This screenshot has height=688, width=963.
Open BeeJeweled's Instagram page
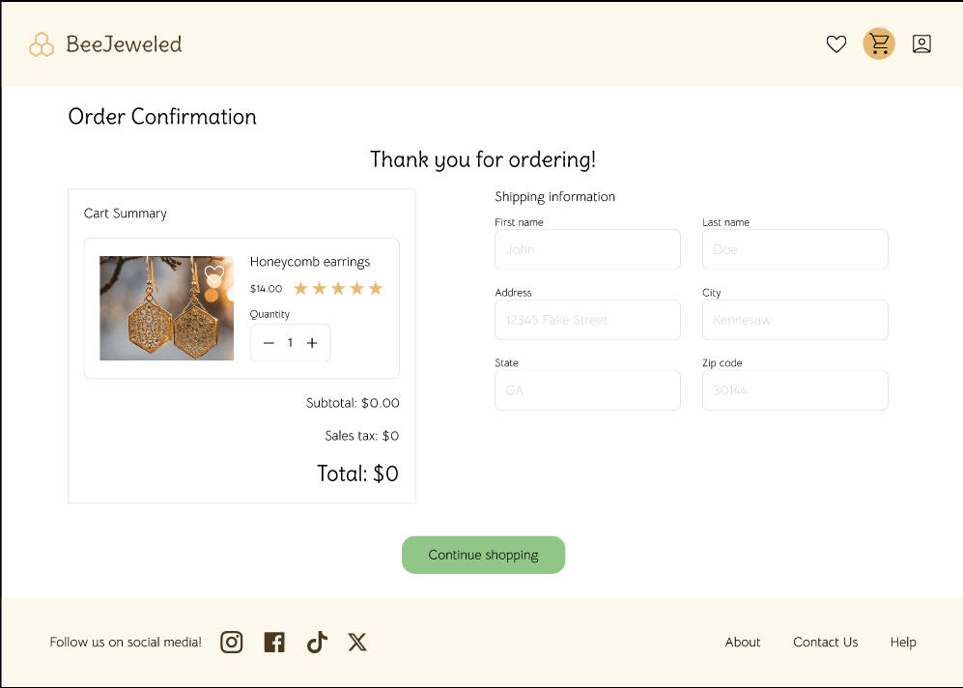click(x=231, y=642)
